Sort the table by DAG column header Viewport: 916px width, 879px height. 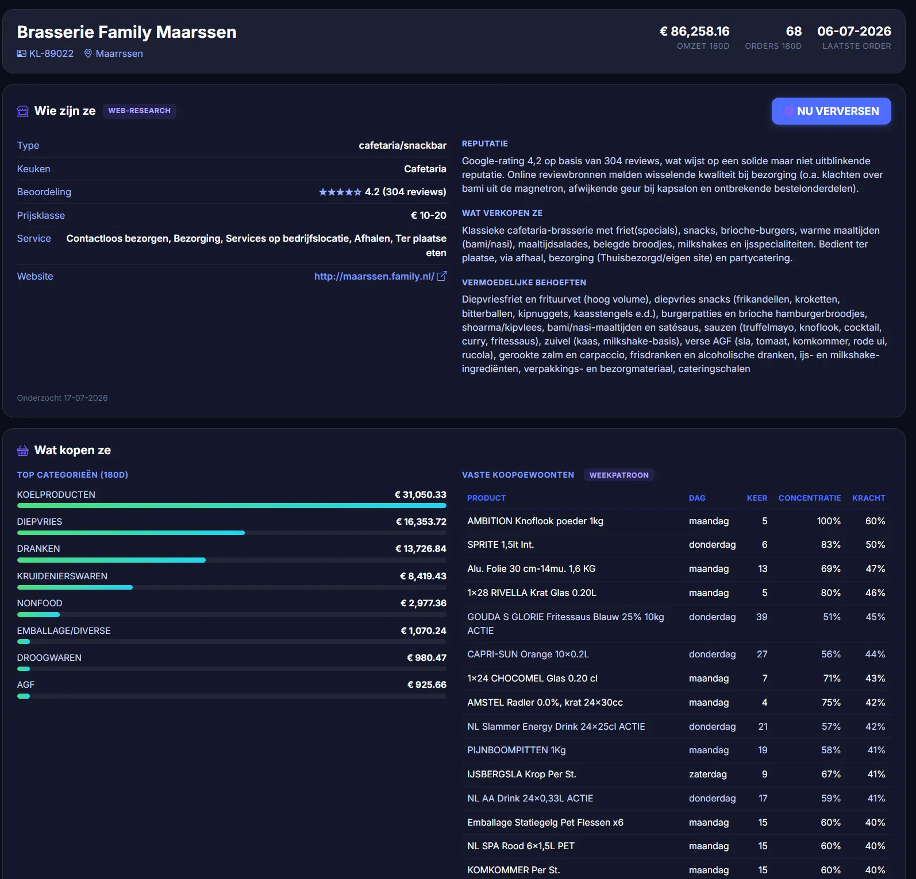pyautogui.click(x=697, y=498)
